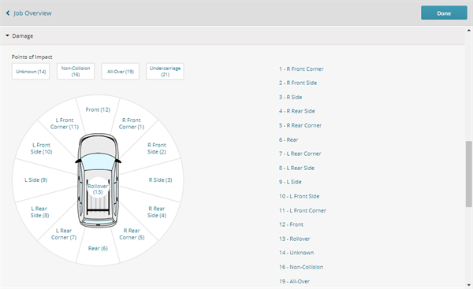Select Rollover (13) on the car center
The image size is (473, 289).
click(98, 189)
